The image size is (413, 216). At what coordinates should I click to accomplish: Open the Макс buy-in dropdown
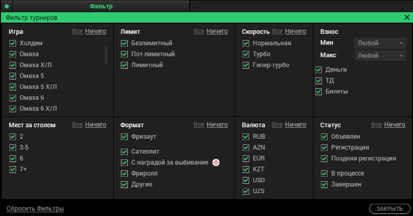point(380,55)
